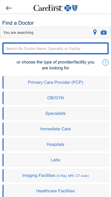
Task: Click the Blue Shield emblem
Action: tap(75, 8)
